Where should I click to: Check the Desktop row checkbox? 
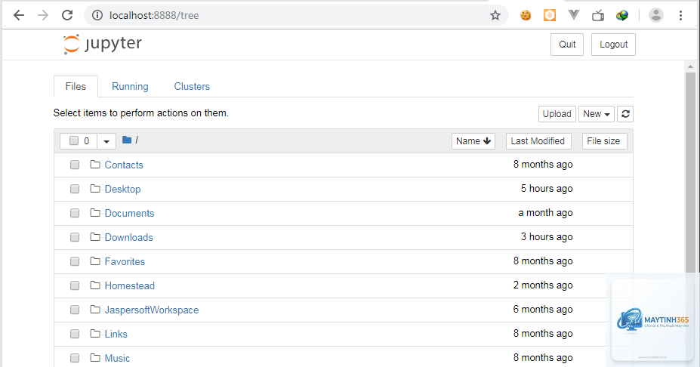[75, 189]
